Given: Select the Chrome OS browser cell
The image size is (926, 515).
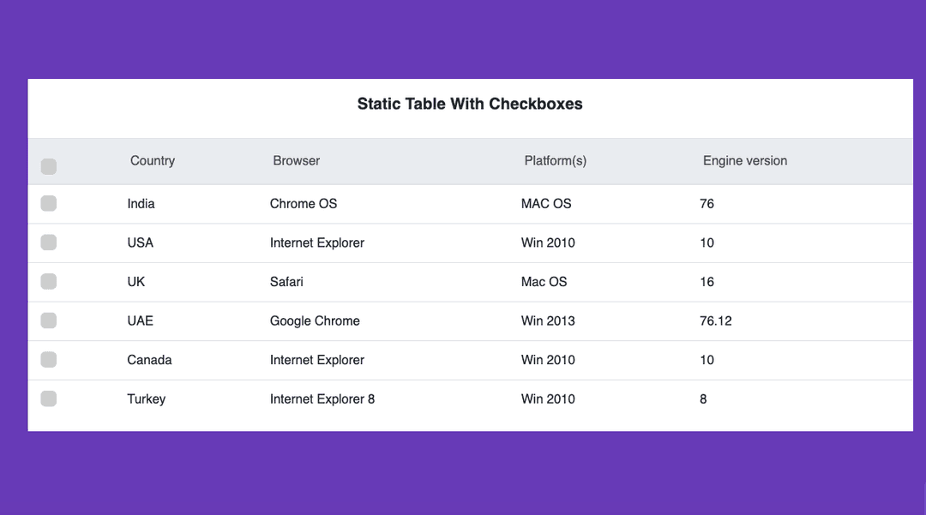Looking at the screenshot, I should pos(304,203).
